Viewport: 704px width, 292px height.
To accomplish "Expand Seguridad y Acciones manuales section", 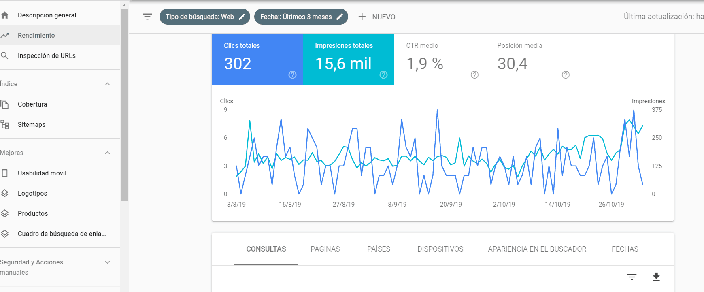I will coord(107,262).
